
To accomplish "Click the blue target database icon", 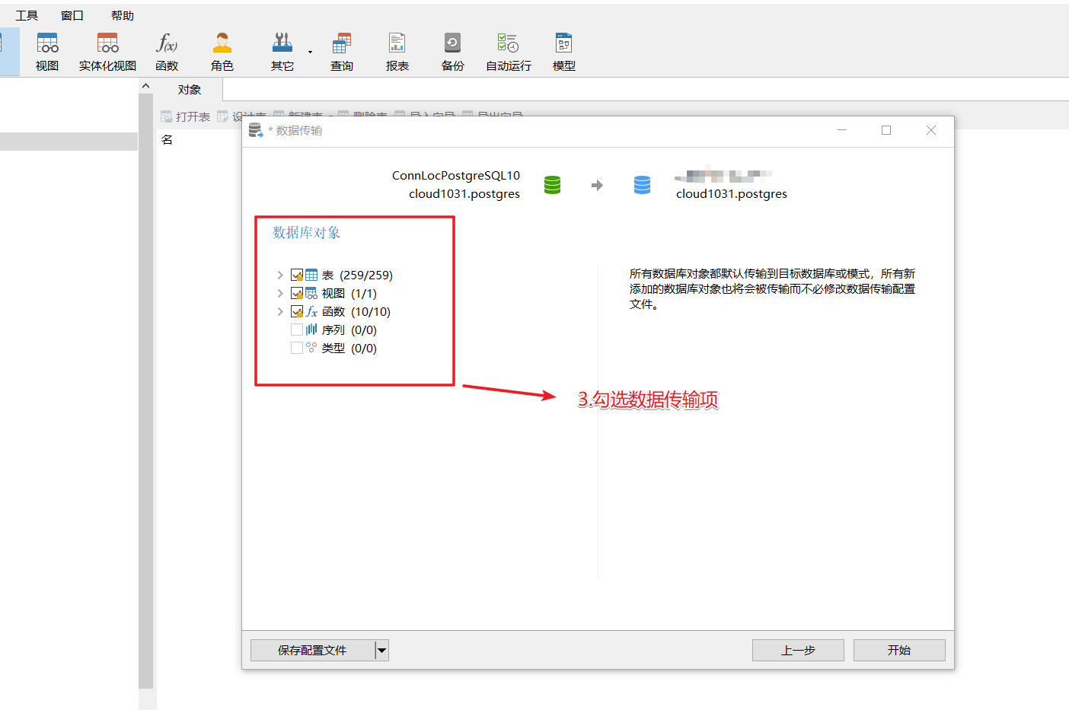I will (643, 185).
